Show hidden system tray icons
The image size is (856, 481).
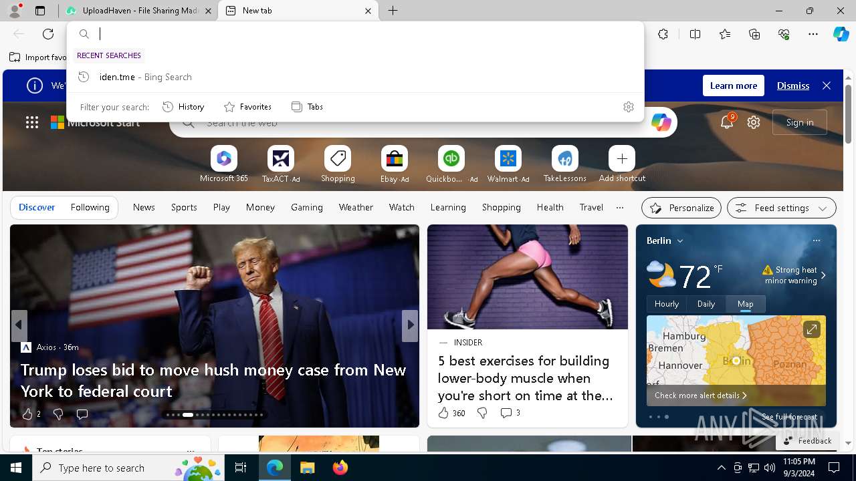[721, 468]
